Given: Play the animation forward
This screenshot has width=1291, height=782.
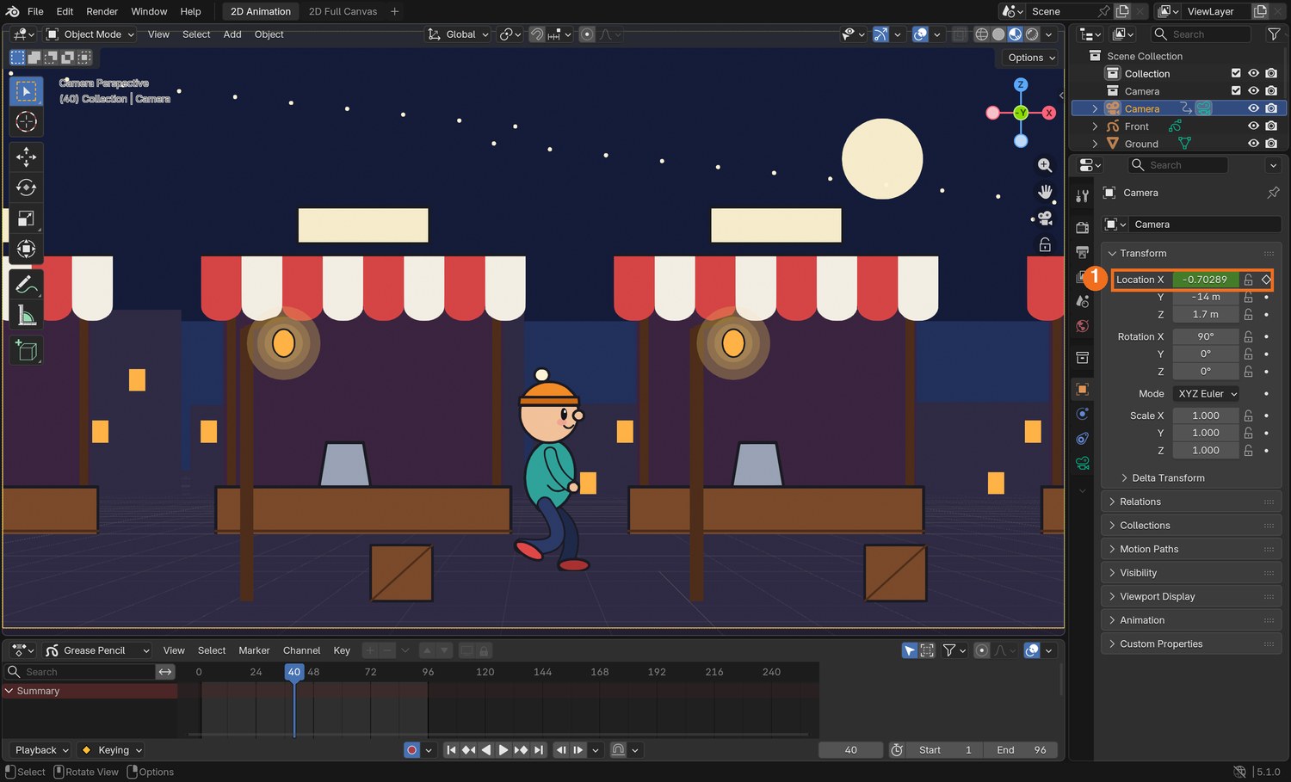Looking at the screenshot, I should point(503,750).
